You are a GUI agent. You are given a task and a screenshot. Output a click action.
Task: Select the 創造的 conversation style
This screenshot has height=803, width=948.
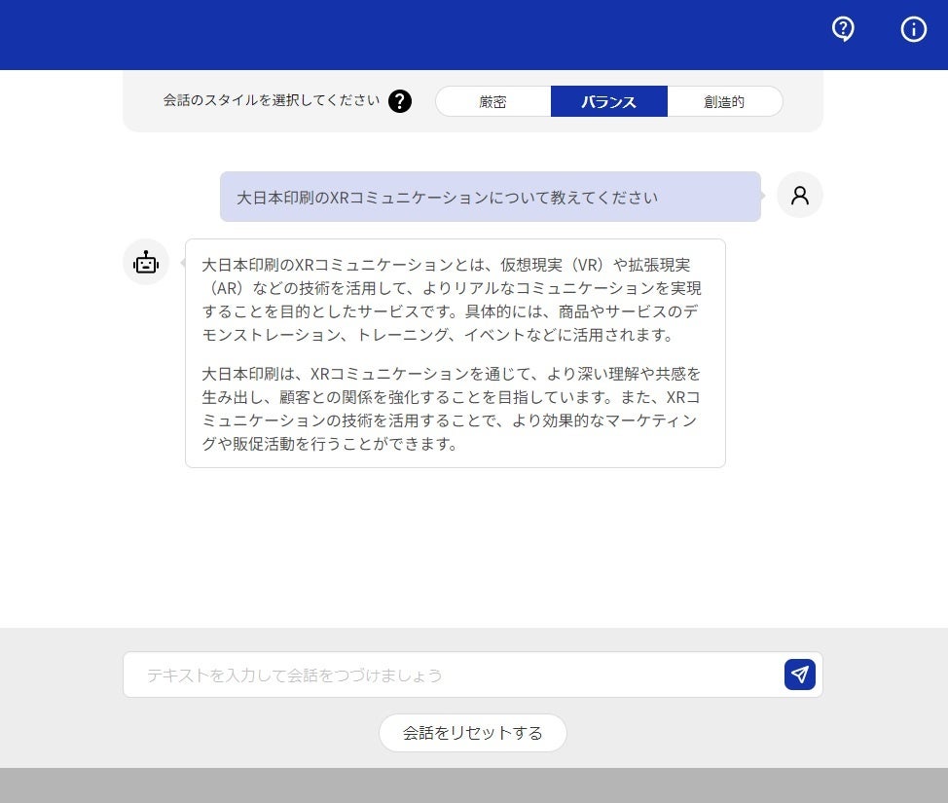[x=724, y=100]
